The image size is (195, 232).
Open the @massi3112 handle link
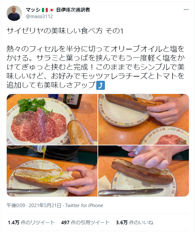click(39, 16)
